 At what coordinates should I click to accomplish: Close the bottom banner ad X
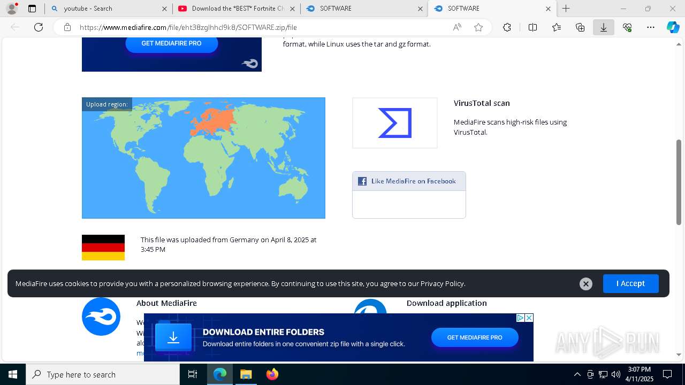point(529,318)
